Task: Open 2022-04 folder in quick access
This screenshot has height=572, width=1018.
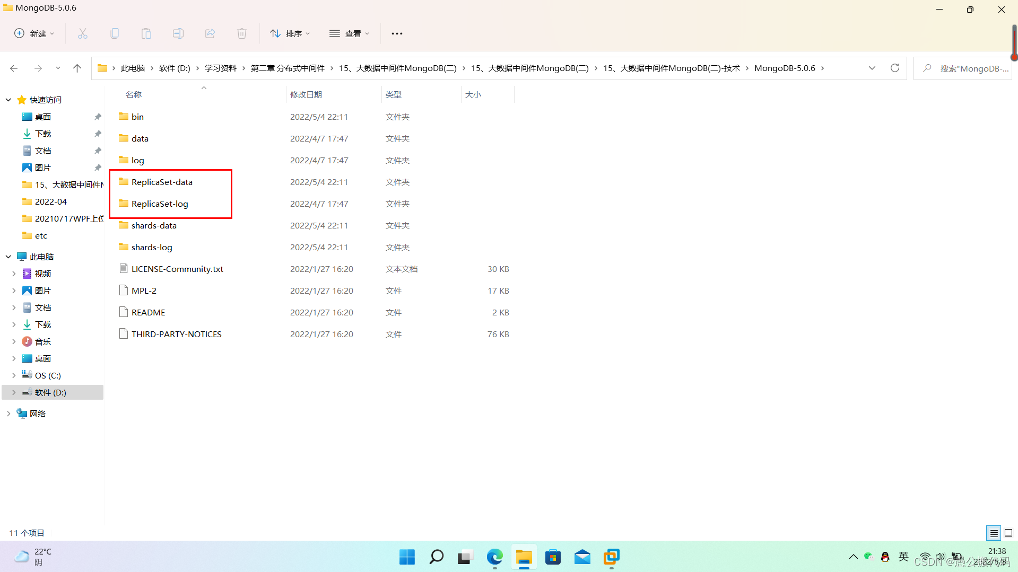Action: (x=50, y=201)
